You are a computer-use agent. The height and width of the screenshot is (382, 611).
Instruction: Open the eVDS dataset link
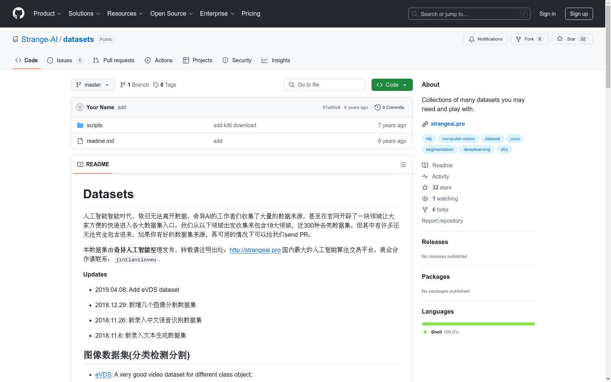tap(103, 374)
